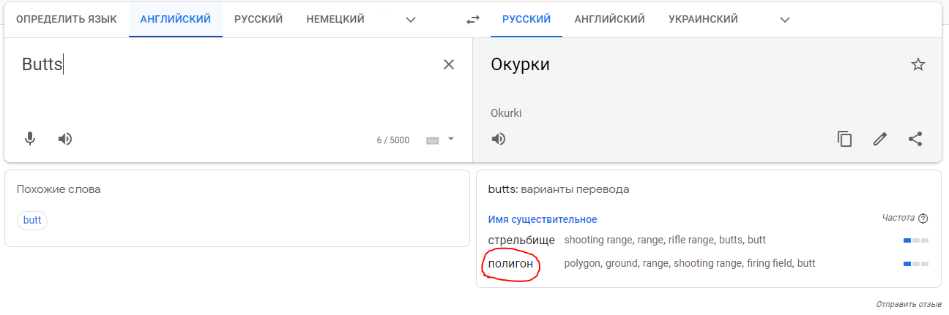Swap source and target languages
949x315 pixels.
473,20
